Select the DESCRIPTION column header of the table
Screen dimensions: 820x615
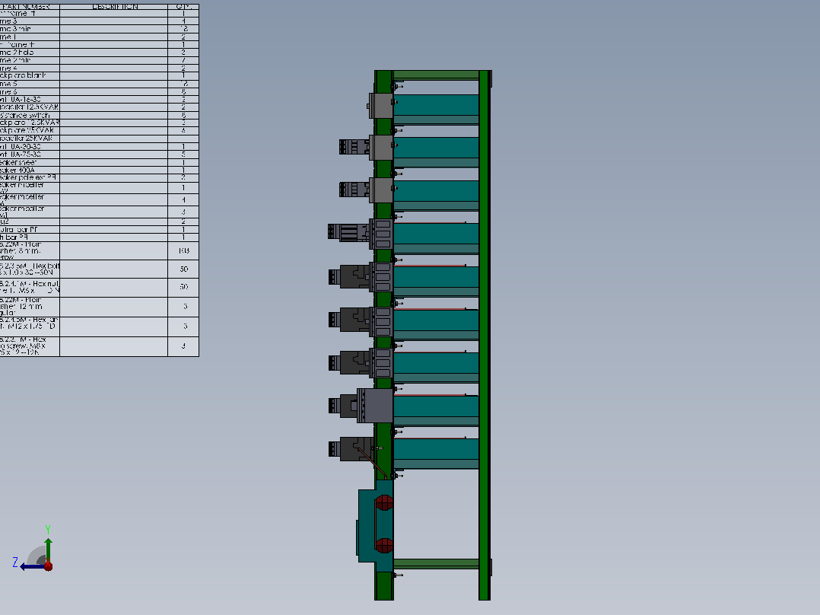click(x=114, y=8)
